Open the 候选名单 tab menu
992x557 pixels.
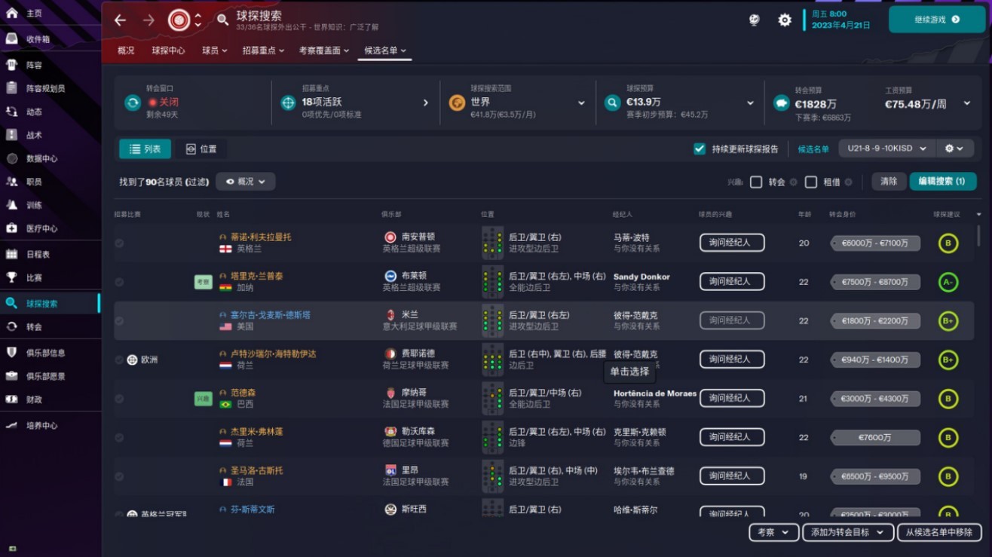(385, 50)
